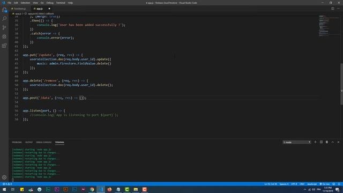
Task: Open the Go menu
Action: [42, 3]
